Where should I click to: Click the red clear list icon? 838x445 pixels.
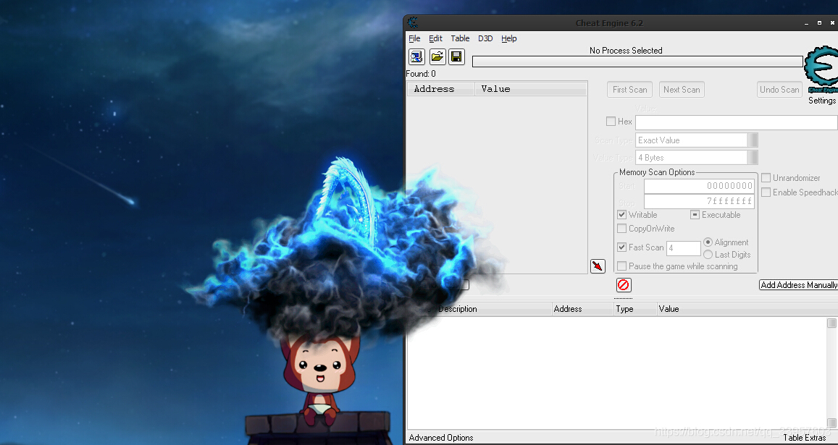click(x=624, y=285)
